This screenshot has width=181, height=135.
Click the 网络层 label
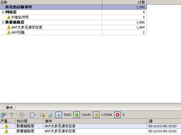(x=11, y=12)
